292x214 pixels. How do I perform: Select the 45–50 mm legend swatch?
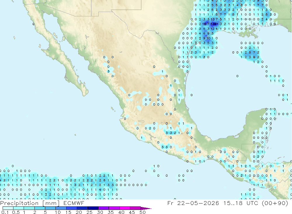(135, 208)
